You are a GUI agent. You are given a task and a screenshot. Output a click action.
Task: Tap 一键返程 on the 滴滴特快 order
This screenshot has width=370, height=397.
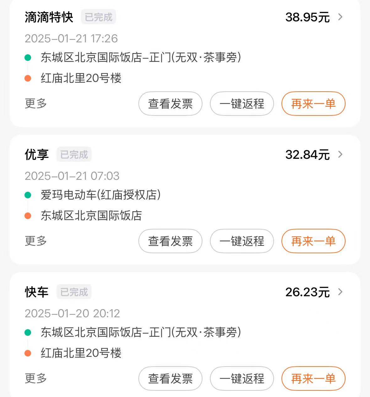[x=242, y=104]
